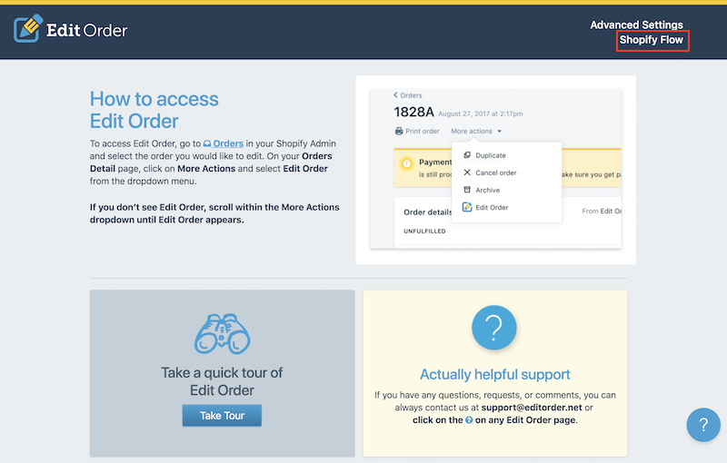Open the Shopify Flow link

(651, 40)
